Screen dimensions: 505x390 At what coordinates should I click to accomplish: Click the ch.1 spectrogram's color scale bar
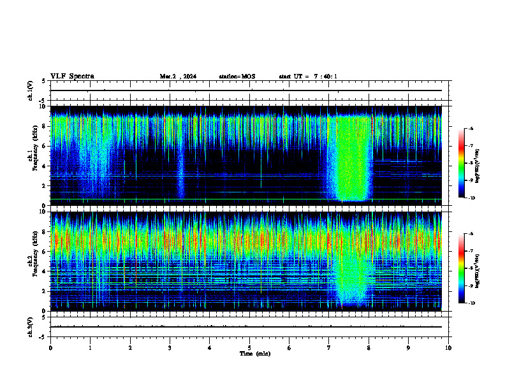[461, 163]
